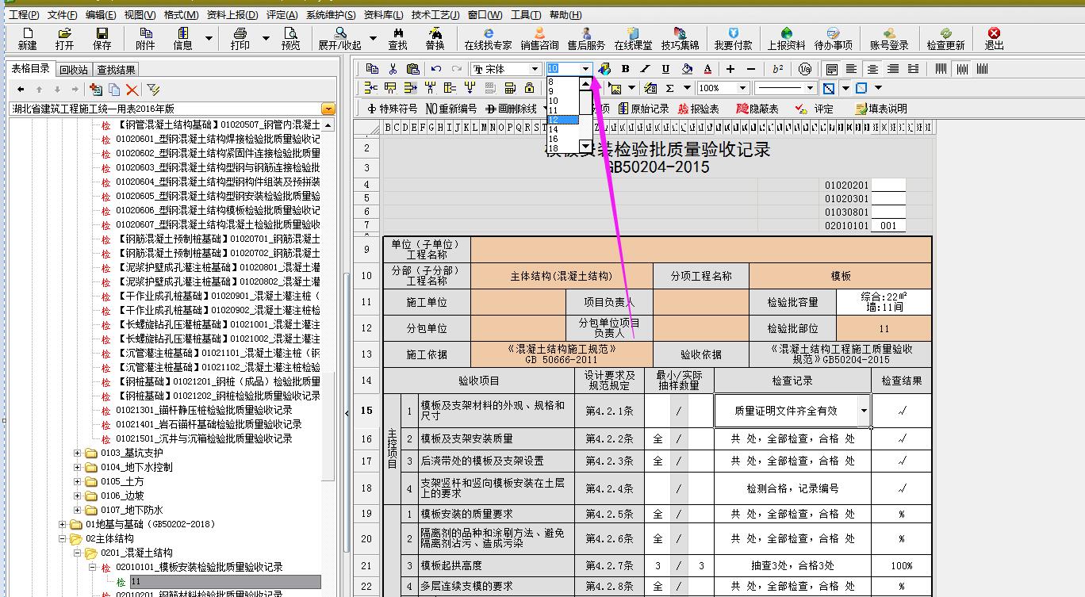Click the 保存 (Save) toolbar icon
The image size is (1085, 597).
102,38
